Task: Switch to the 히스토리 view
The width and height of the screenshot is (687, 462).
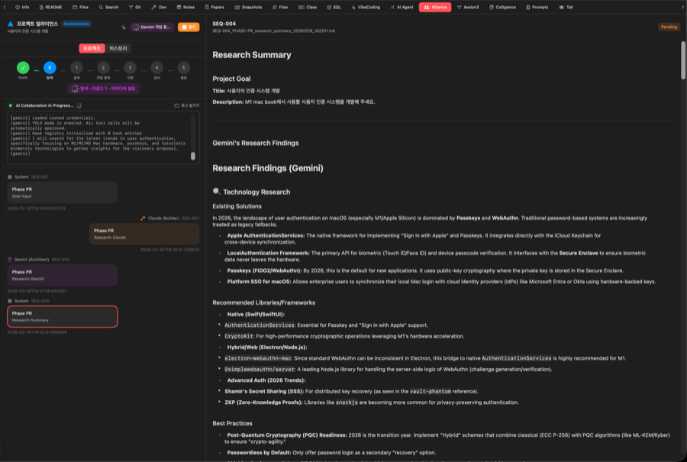Action: (x=118, y=48)
